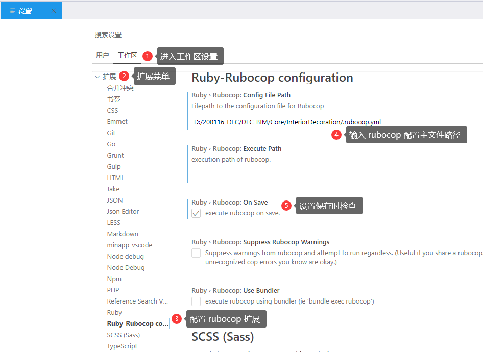The width and height of the screenshot is (483, 352).
Task: Enable Use Bundler checkbox
Action: [x=196, y=301]
